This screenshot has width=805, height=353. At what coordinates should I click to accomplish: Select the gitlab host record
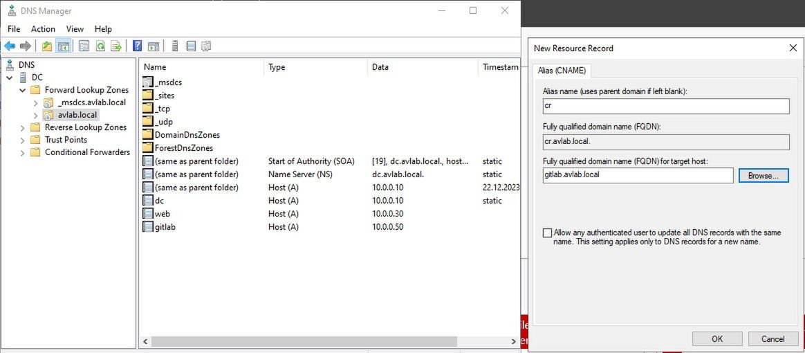click(x=160, y=227)
